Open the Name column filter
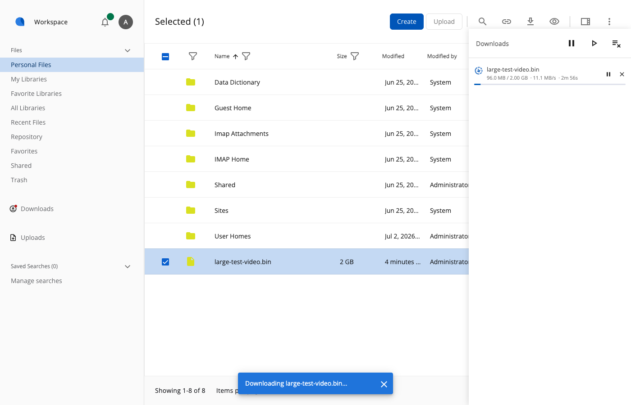 (246, 56)
